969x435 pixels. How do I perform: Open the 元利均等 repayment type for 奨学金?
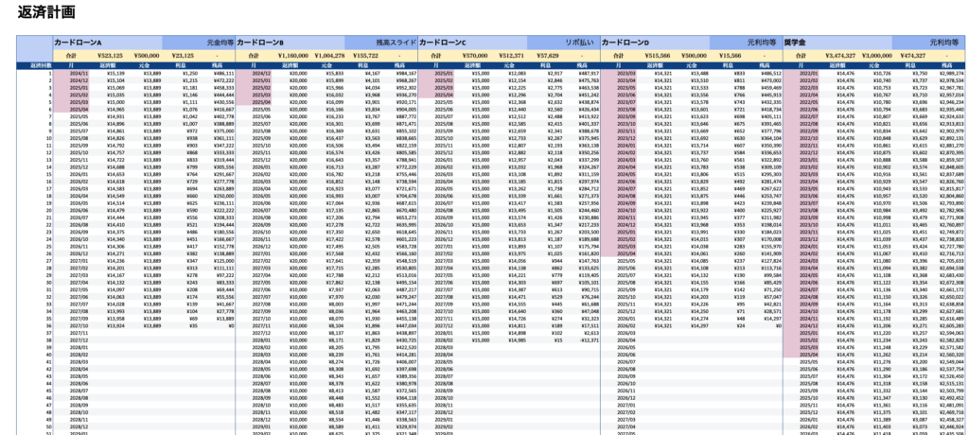tap(943, 43)
